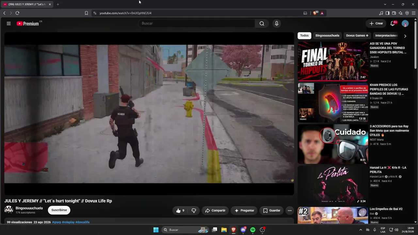Open the #gtarp hashtag link
The width and height of the screenshot is (418, 235).
tap(56, 222)
